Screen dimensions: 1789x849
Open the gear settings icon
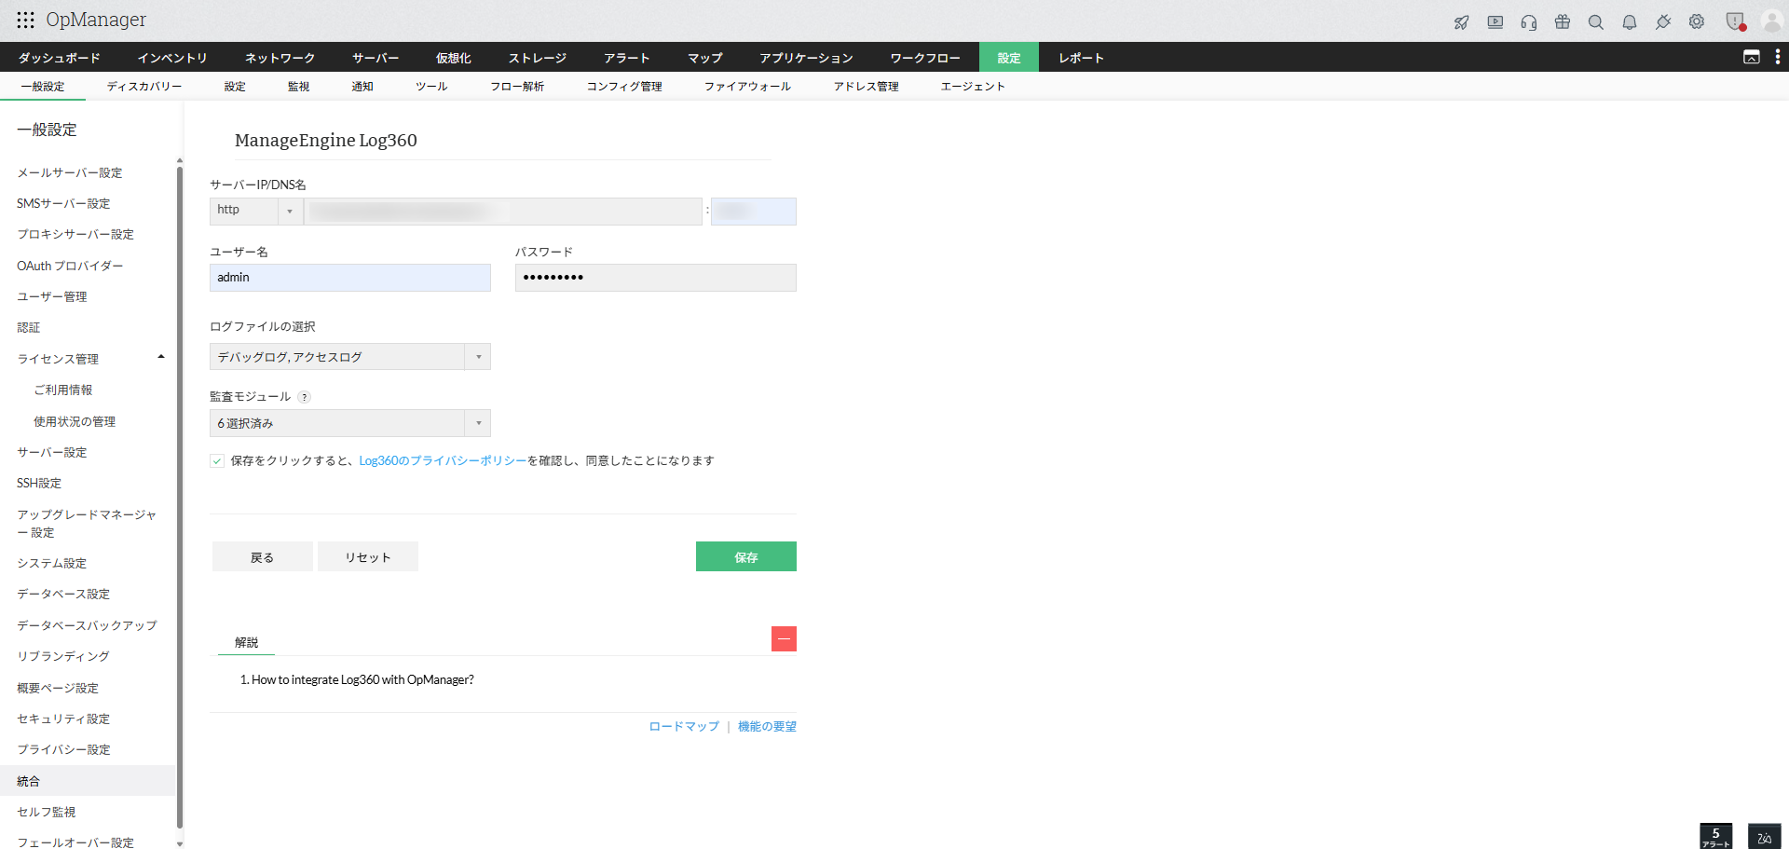pos(1697,22)
